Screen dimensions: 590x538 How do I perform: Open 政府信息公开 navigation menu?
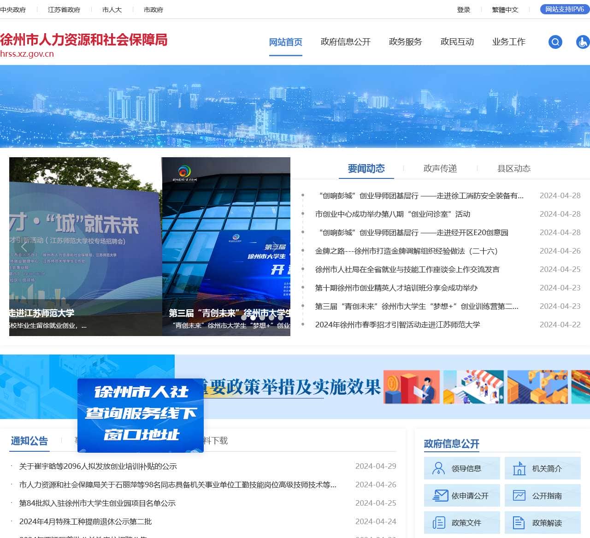(x=345, y=42)
